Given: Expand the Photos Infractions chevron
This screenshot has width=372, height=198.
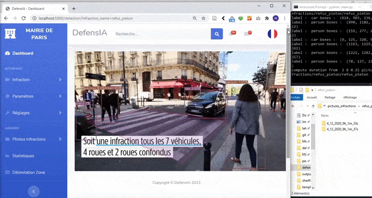Looking at the screenshot, I should [60, 139].
